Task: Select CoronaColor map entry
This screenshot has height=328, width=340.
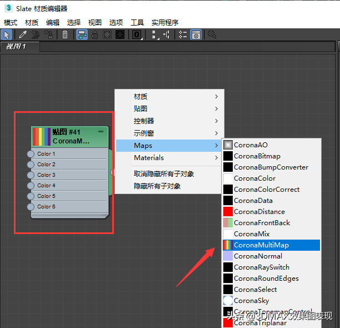Action: click(x=271, y=178)
